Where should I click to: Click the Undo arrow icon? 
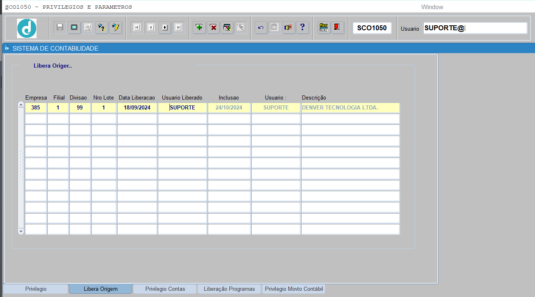[x=261, y=28]
